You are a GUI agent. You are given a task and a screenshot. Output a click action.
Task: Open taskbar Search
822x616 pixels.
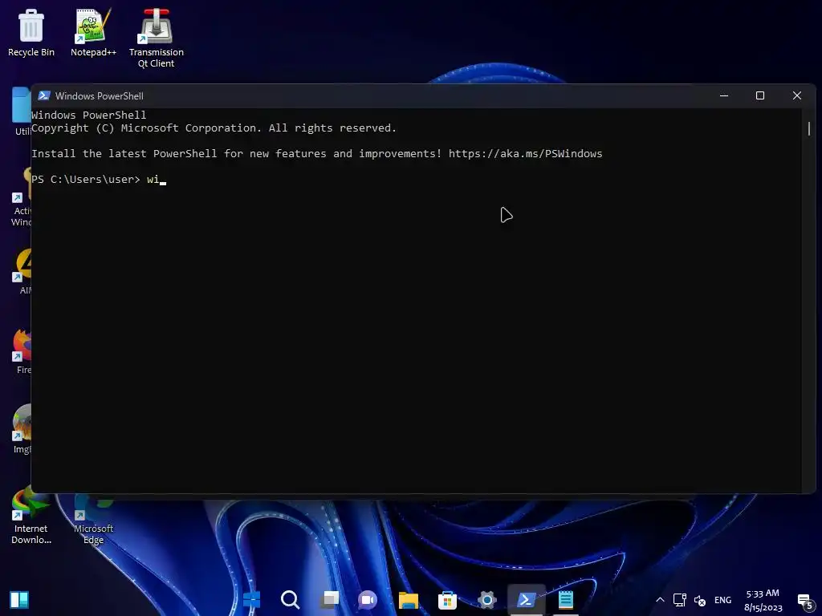pos(290,599)
